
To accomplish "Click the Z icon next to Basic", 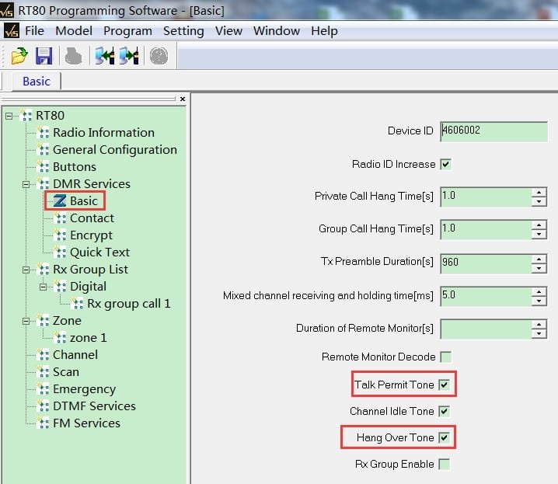I will tap(60, 200).
